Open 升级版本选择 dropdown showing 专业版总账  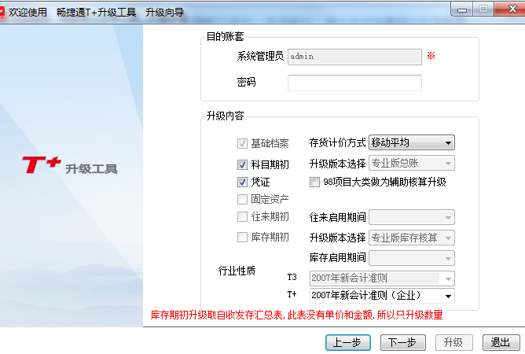click(x=412, y=164)
